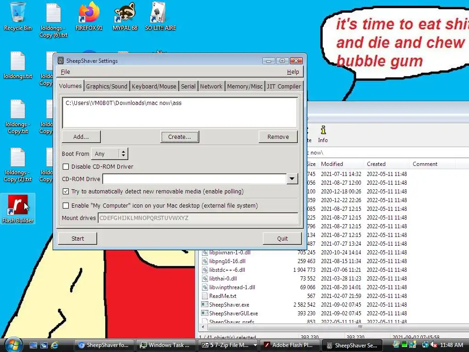
Task: Open Adobe Flash Pl... taskbar button
Action: [x=290, y=345]
